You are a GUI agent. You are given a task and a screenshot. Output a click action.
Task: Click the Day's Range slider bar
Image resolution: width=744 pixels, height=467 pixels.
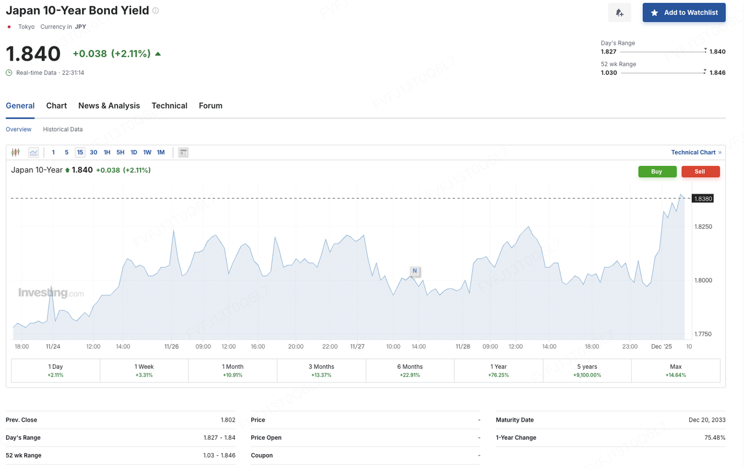663,52
